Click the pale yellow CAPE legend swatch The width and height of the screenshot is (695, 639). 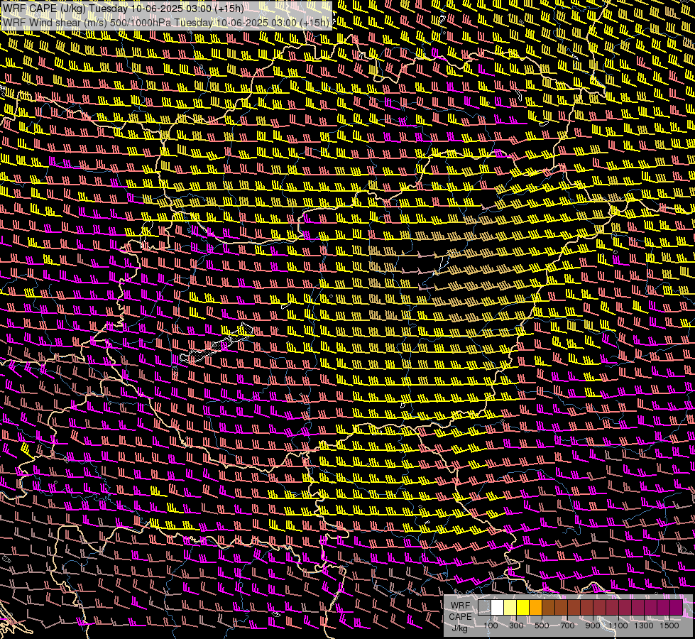510,608
